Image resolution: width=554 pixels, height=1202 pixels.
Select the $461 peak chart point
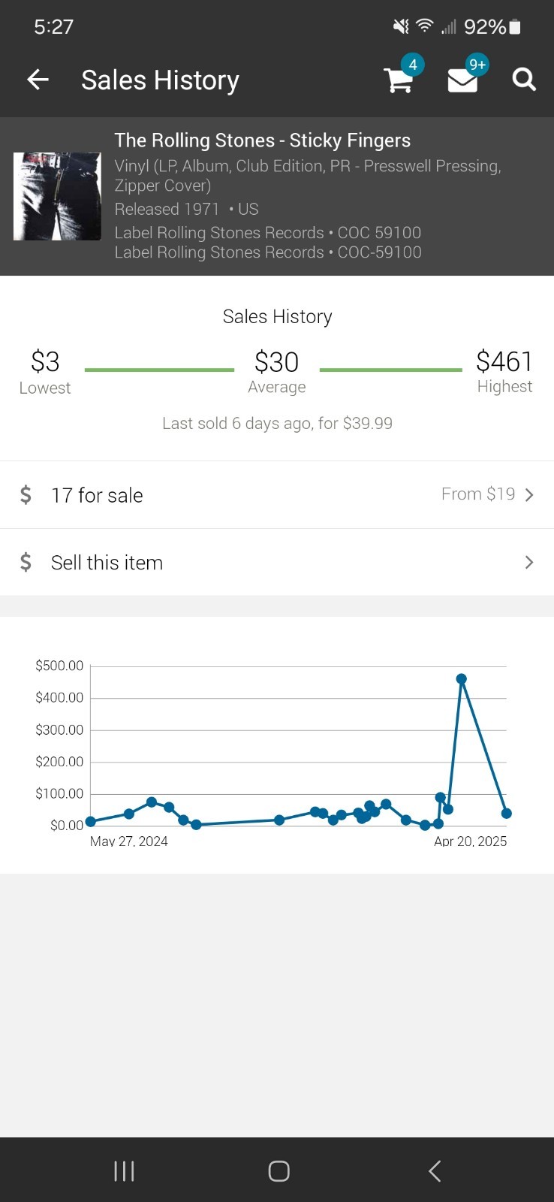[x=462, y=679]
